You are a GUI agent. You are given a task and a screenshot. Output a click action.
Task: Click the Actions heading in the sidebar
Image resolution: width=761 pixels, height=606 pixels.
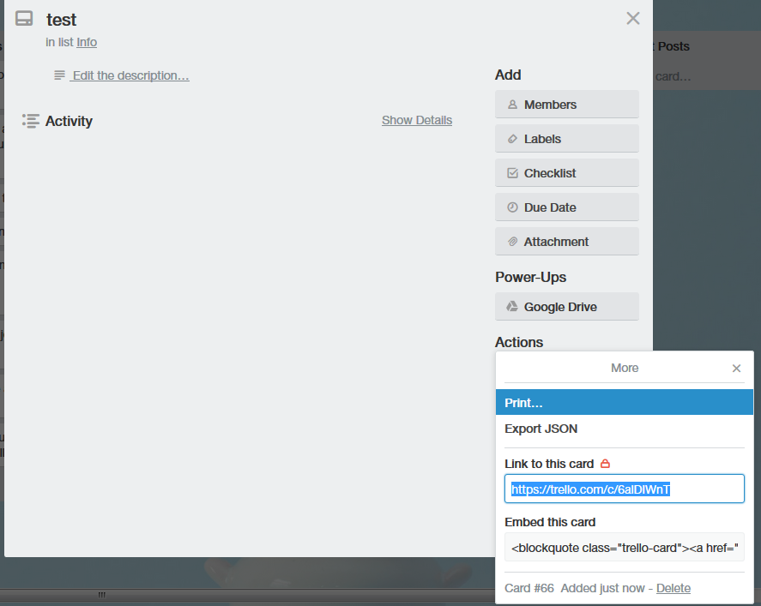[x=519, y=342]
